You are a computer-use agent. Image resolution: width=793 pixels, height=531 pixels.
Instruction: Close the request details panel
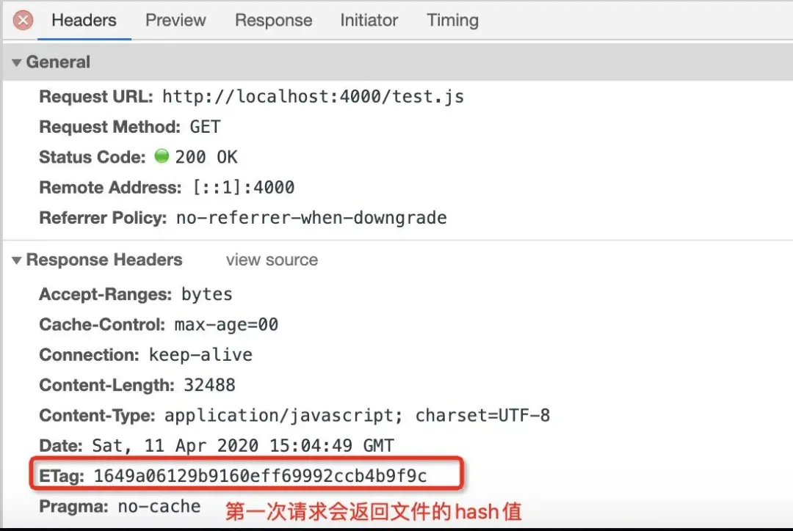click(x=23, y=21)
